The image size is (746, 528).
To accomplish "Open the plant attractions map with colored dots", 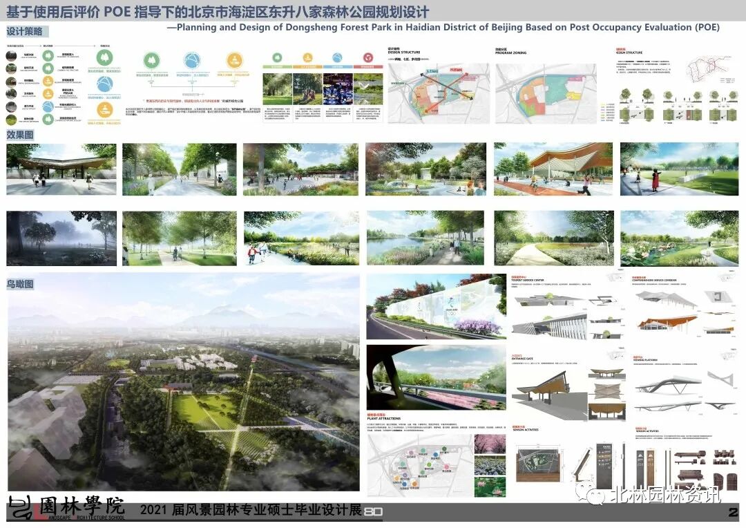I will (x=420, y=466).
